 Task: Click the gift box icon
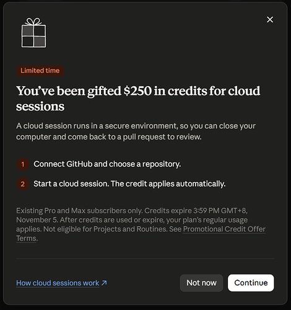(x=33, y=33)
